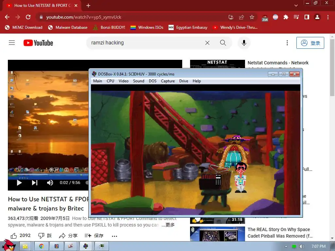The width and height of the screenshot is (335, 251).
Task: Click the page vertical scrollbar thumb
Action: [x=332, y=67]
